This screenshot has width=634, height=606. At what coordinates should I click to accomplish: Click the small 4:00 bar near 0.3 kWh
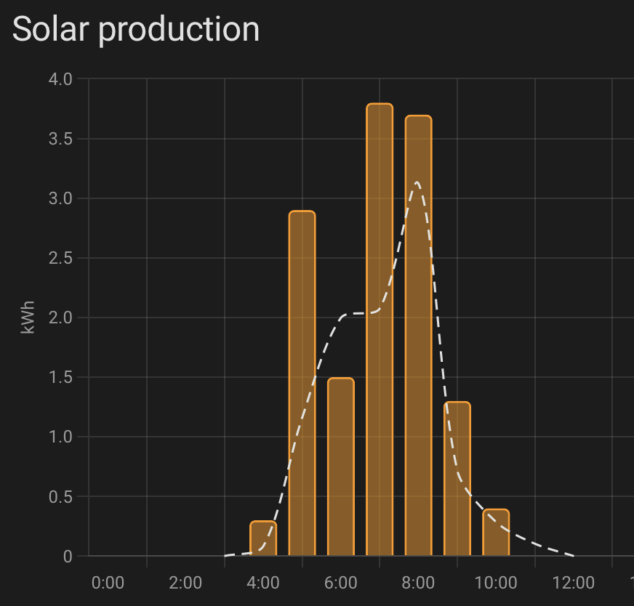[x=263, y=538]
